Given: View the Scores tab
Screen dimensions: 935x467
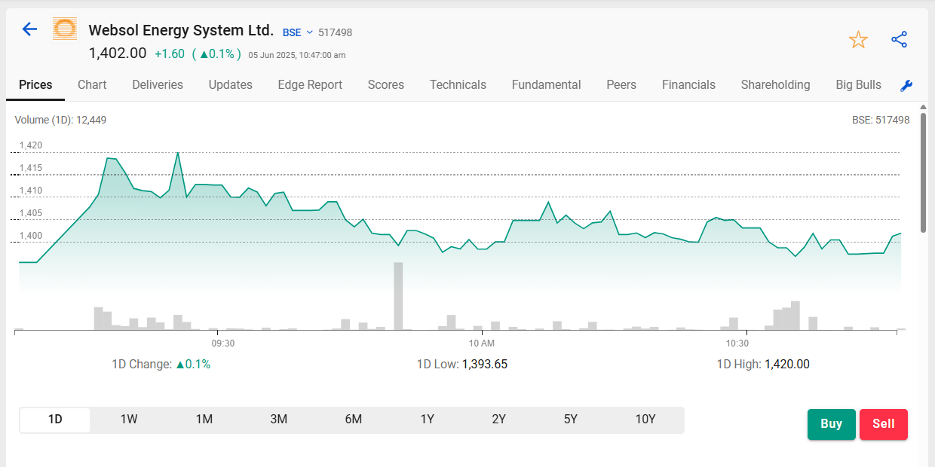Looking at the screenshot, I should click(386, 85).
